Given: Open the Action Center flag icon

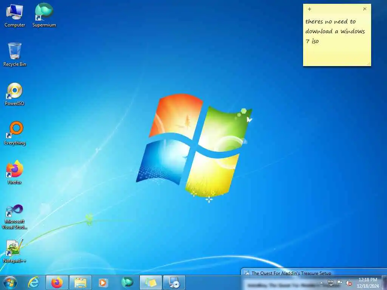Looking at the screenshot, I should [x=340, y=283].
